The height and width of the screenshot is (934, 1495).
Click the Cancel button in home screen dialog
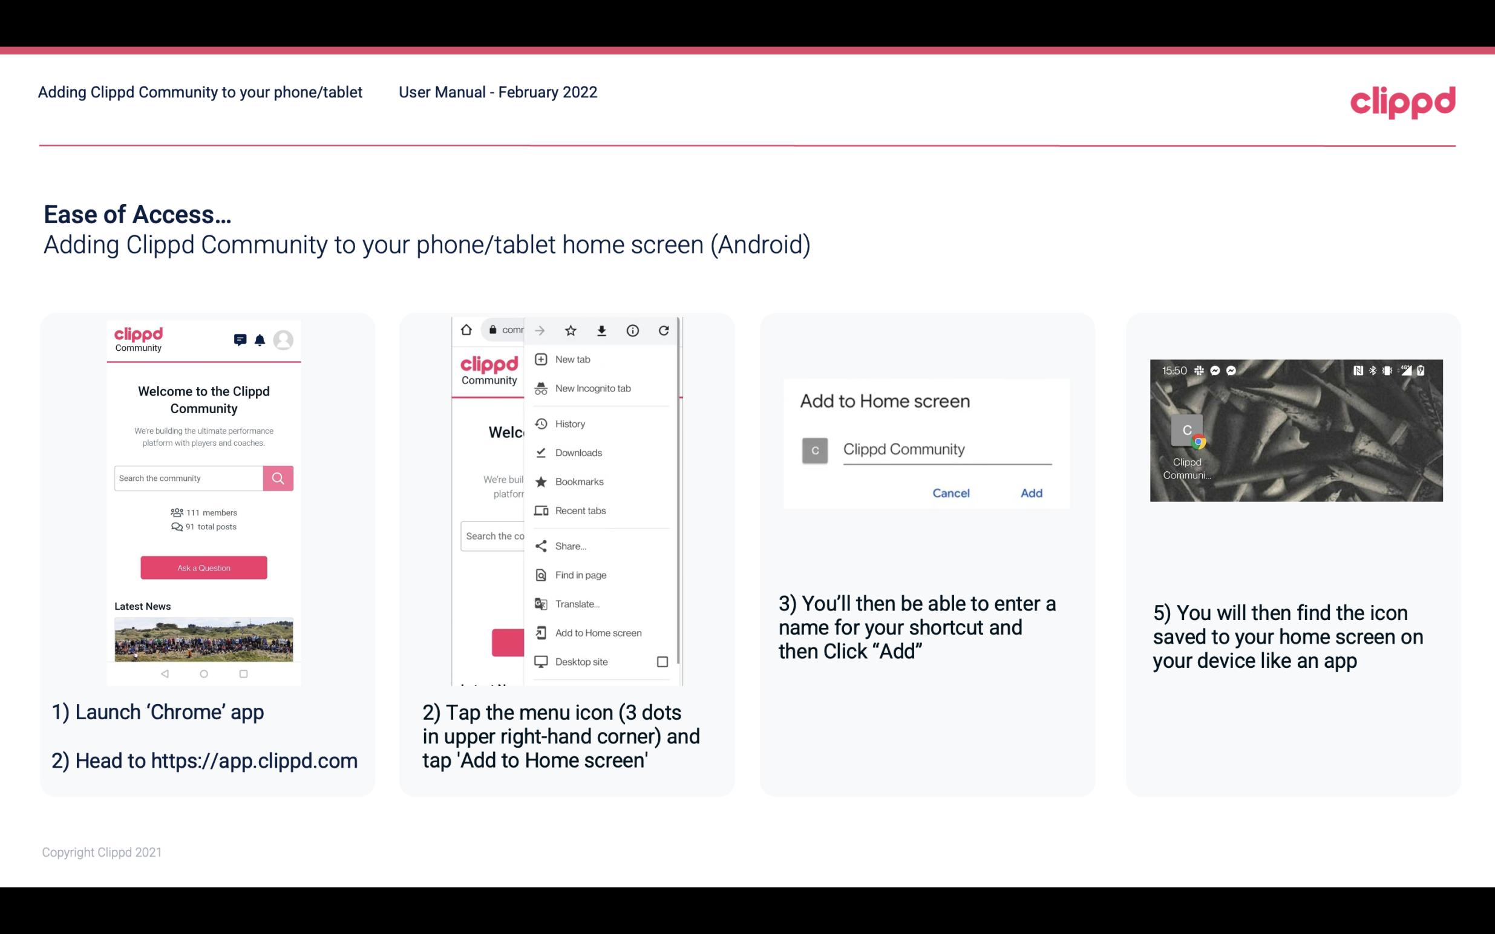click(x=950, y=493)
